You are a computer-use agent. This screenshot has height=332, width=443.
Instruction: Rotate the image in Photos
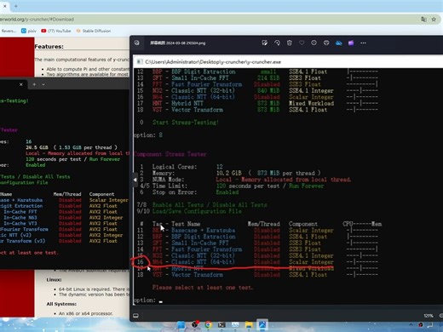[277, 43]
